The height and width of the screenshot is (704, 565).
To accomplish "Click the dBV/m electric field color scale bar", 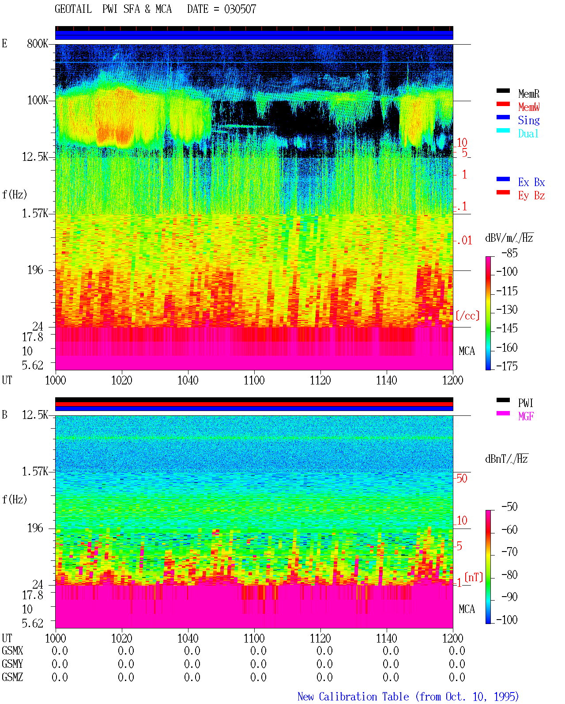I will [x=488, y=313].
